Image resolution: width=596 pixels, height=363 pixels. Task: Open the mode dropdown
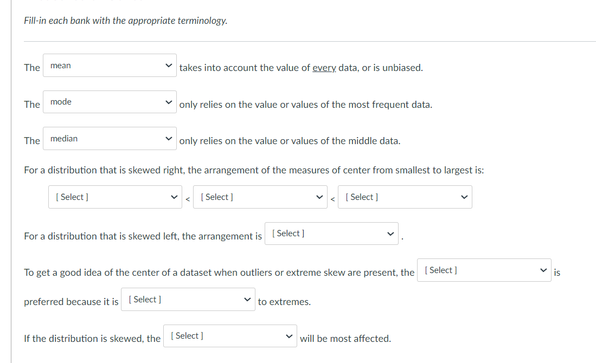click(x=108, y=102)
